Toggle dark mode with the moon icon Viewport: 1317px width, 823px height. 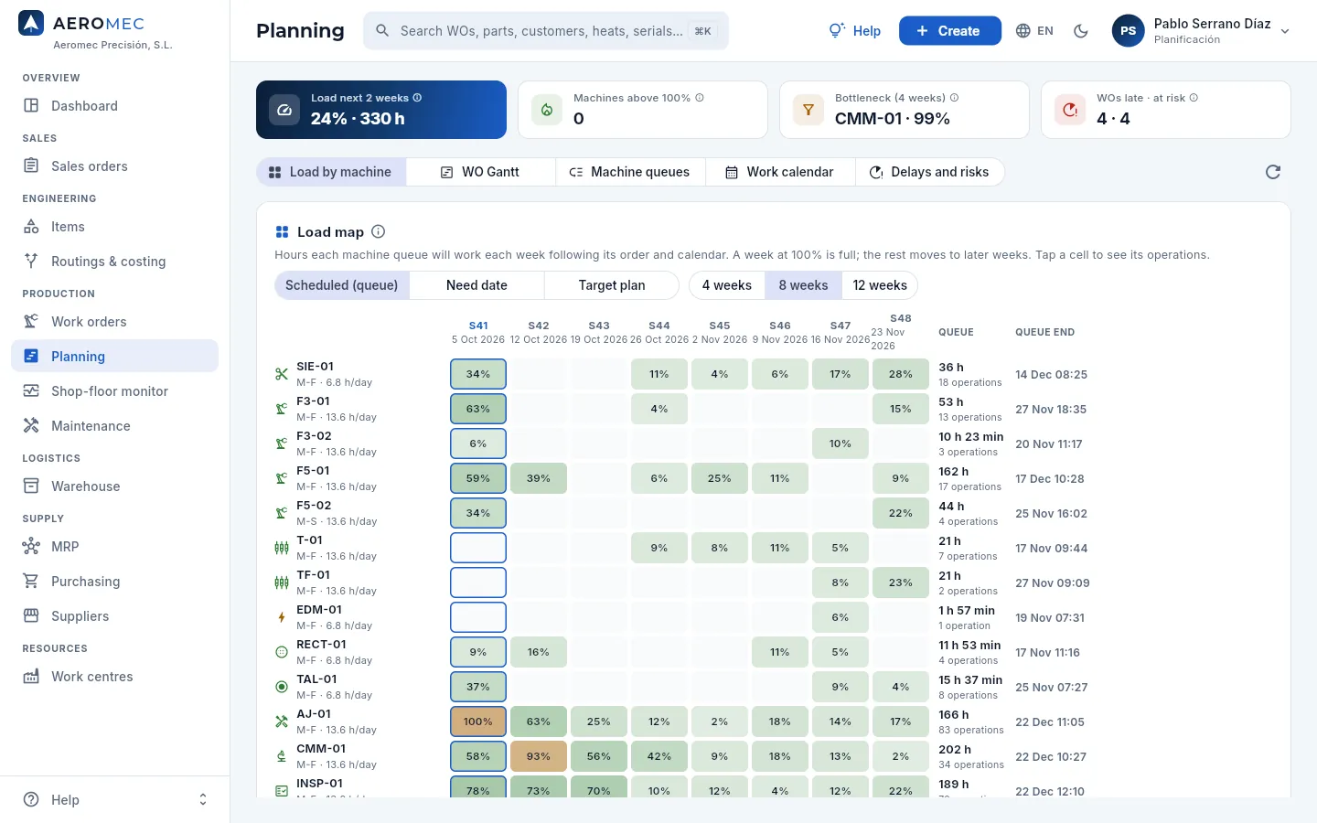click(x=1081, y=31)
